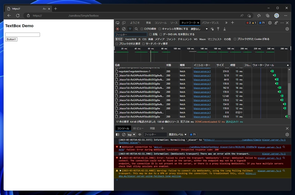Close the console drawer

287,128
